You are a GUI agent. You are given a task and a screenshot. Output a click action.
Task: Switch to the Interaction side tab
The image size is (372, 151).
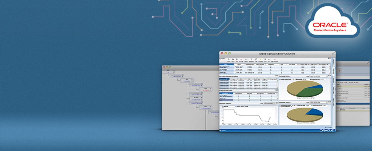pyautogui.click(x=333, y=62)
